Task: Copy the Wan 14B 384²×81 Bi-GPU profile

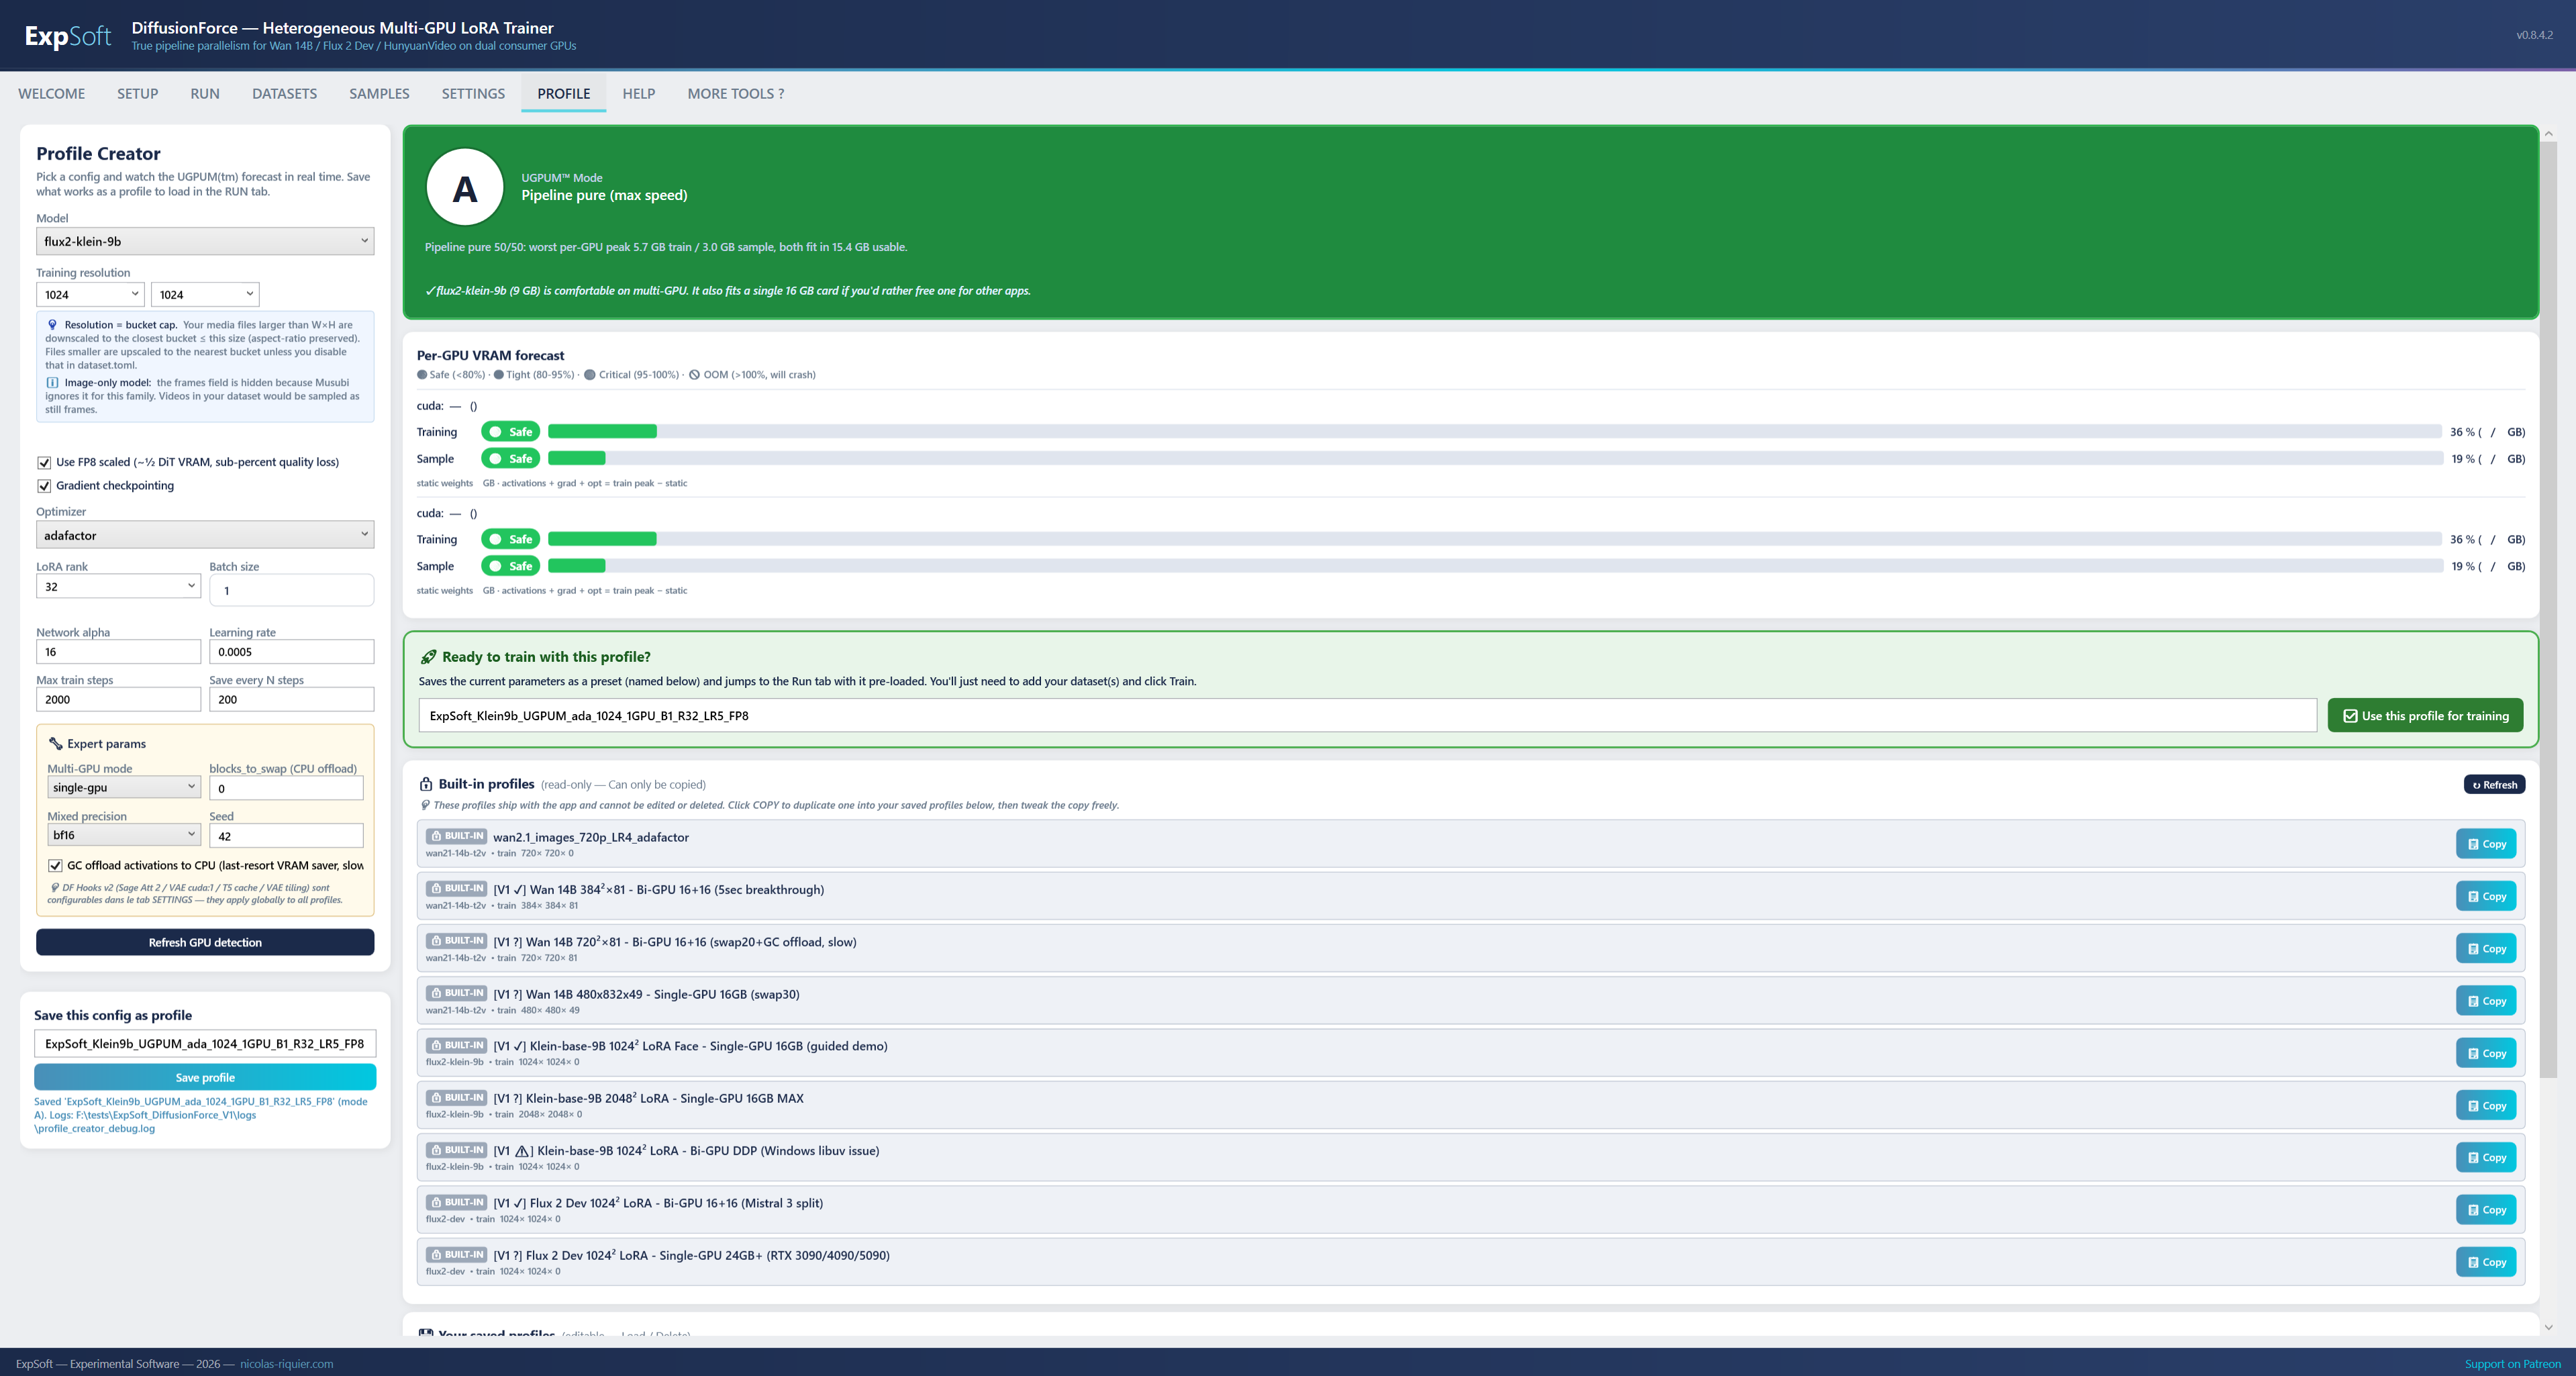Action: [2486, 896]
